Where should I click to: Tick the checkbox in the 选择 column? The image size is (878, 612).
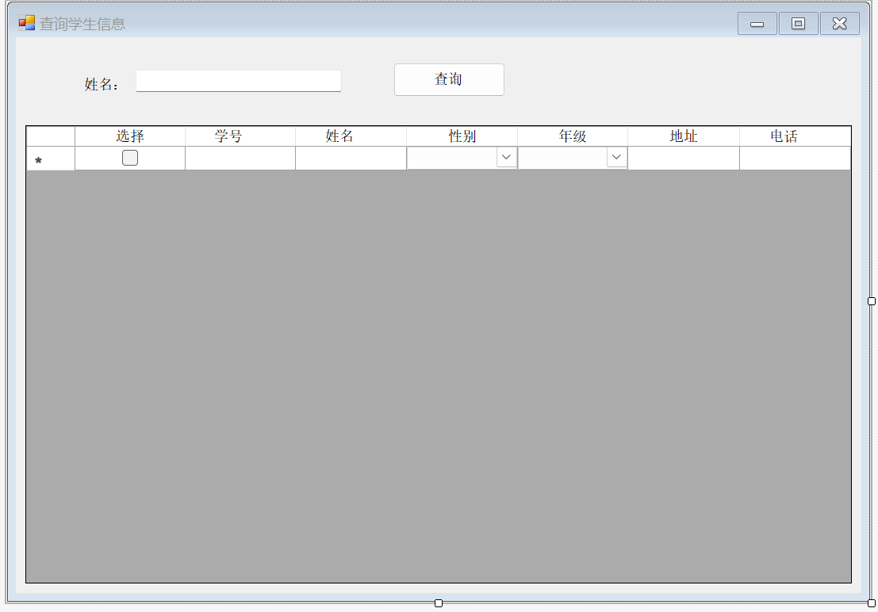click(130, 158)
